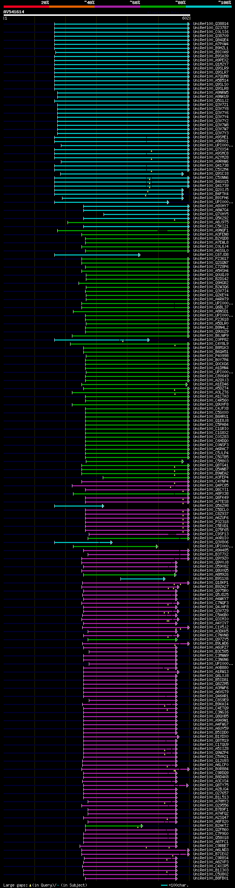The width and height of the screenshot is (235, 888).
Task: Click the cyan alignment bar for Q3V806
Action: coord(83,542)
